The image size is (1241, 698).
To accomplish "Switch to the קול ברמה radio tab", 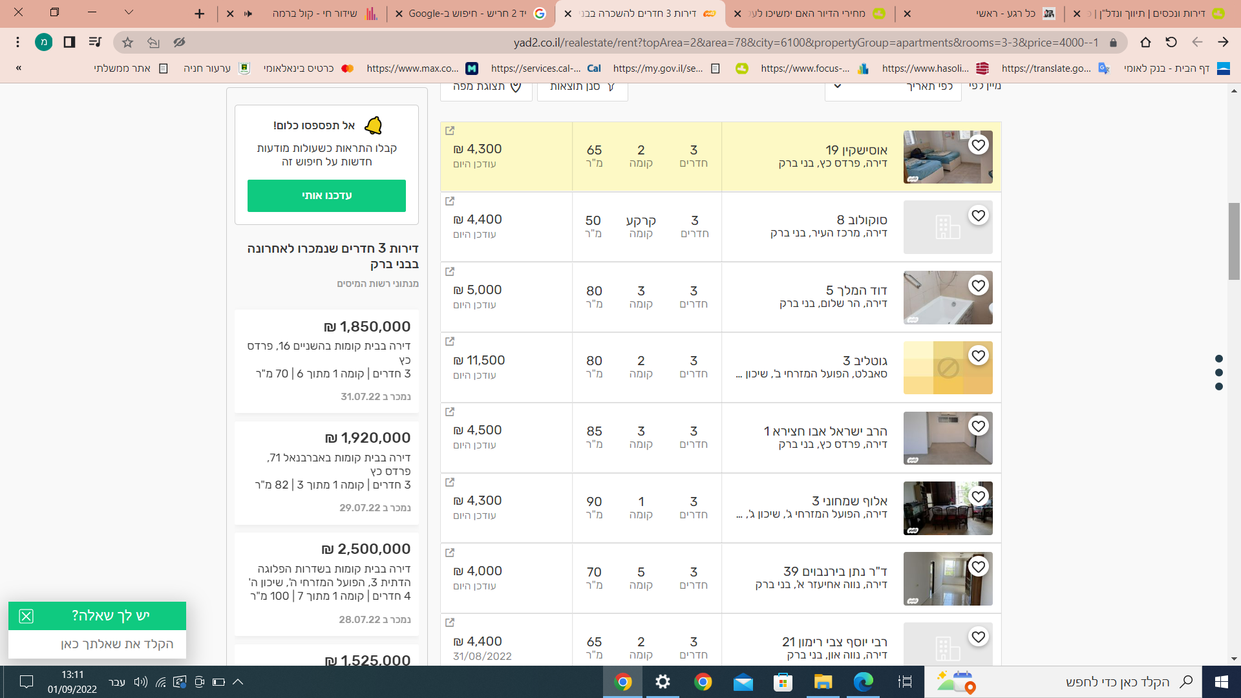I will [x=310, y=14].
